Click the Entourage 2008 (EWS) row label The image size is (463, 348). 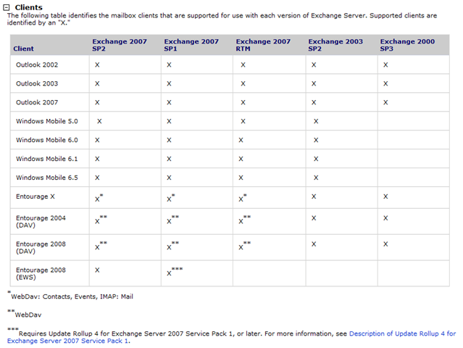(41, 273)
